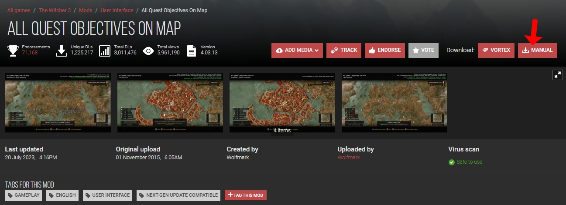The width and height of the screenshot is (566, 205).
Task: Download the mod with Vortex
Action: click(x=496, y=50)
